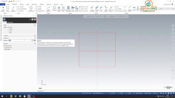
Task: Select the Bolt Circle tool
Action: coord(8,9)
